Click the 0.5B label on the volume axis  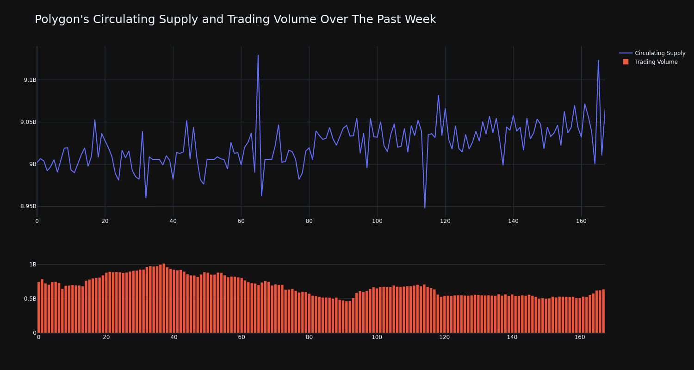[30, 299]
